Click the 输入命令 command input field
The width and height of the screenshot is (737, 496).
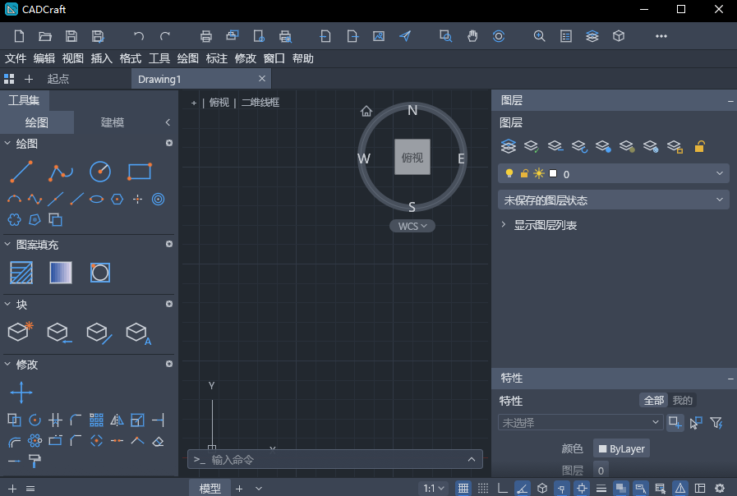(x=335, y=459)
